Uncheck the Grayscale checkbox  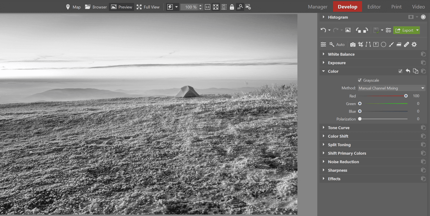point(360,80)
